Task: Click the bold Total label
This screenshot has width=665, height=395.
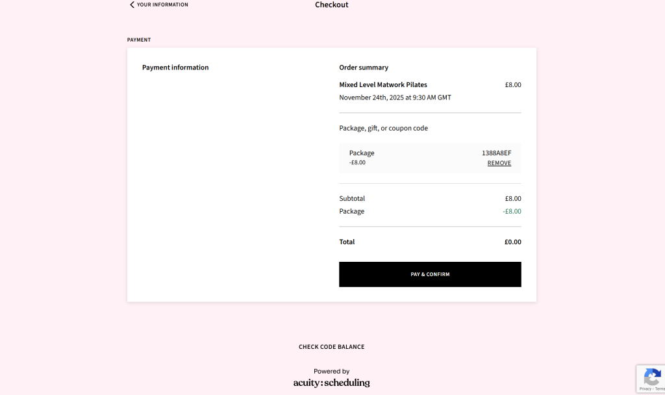Action: point(347,242)
